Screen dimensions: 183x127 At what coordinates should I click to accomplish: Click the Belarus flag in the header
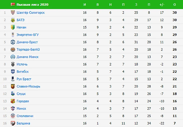pyautogui.click(x=13, y=4)
